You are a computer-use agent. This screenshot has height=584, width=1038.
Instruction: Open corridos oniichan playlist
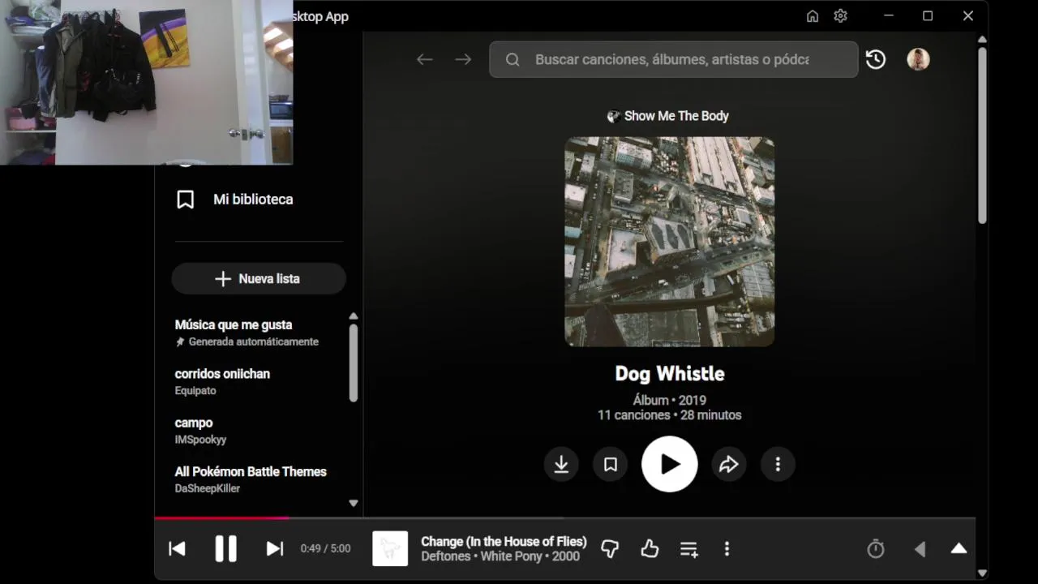(x=222, y=374)
